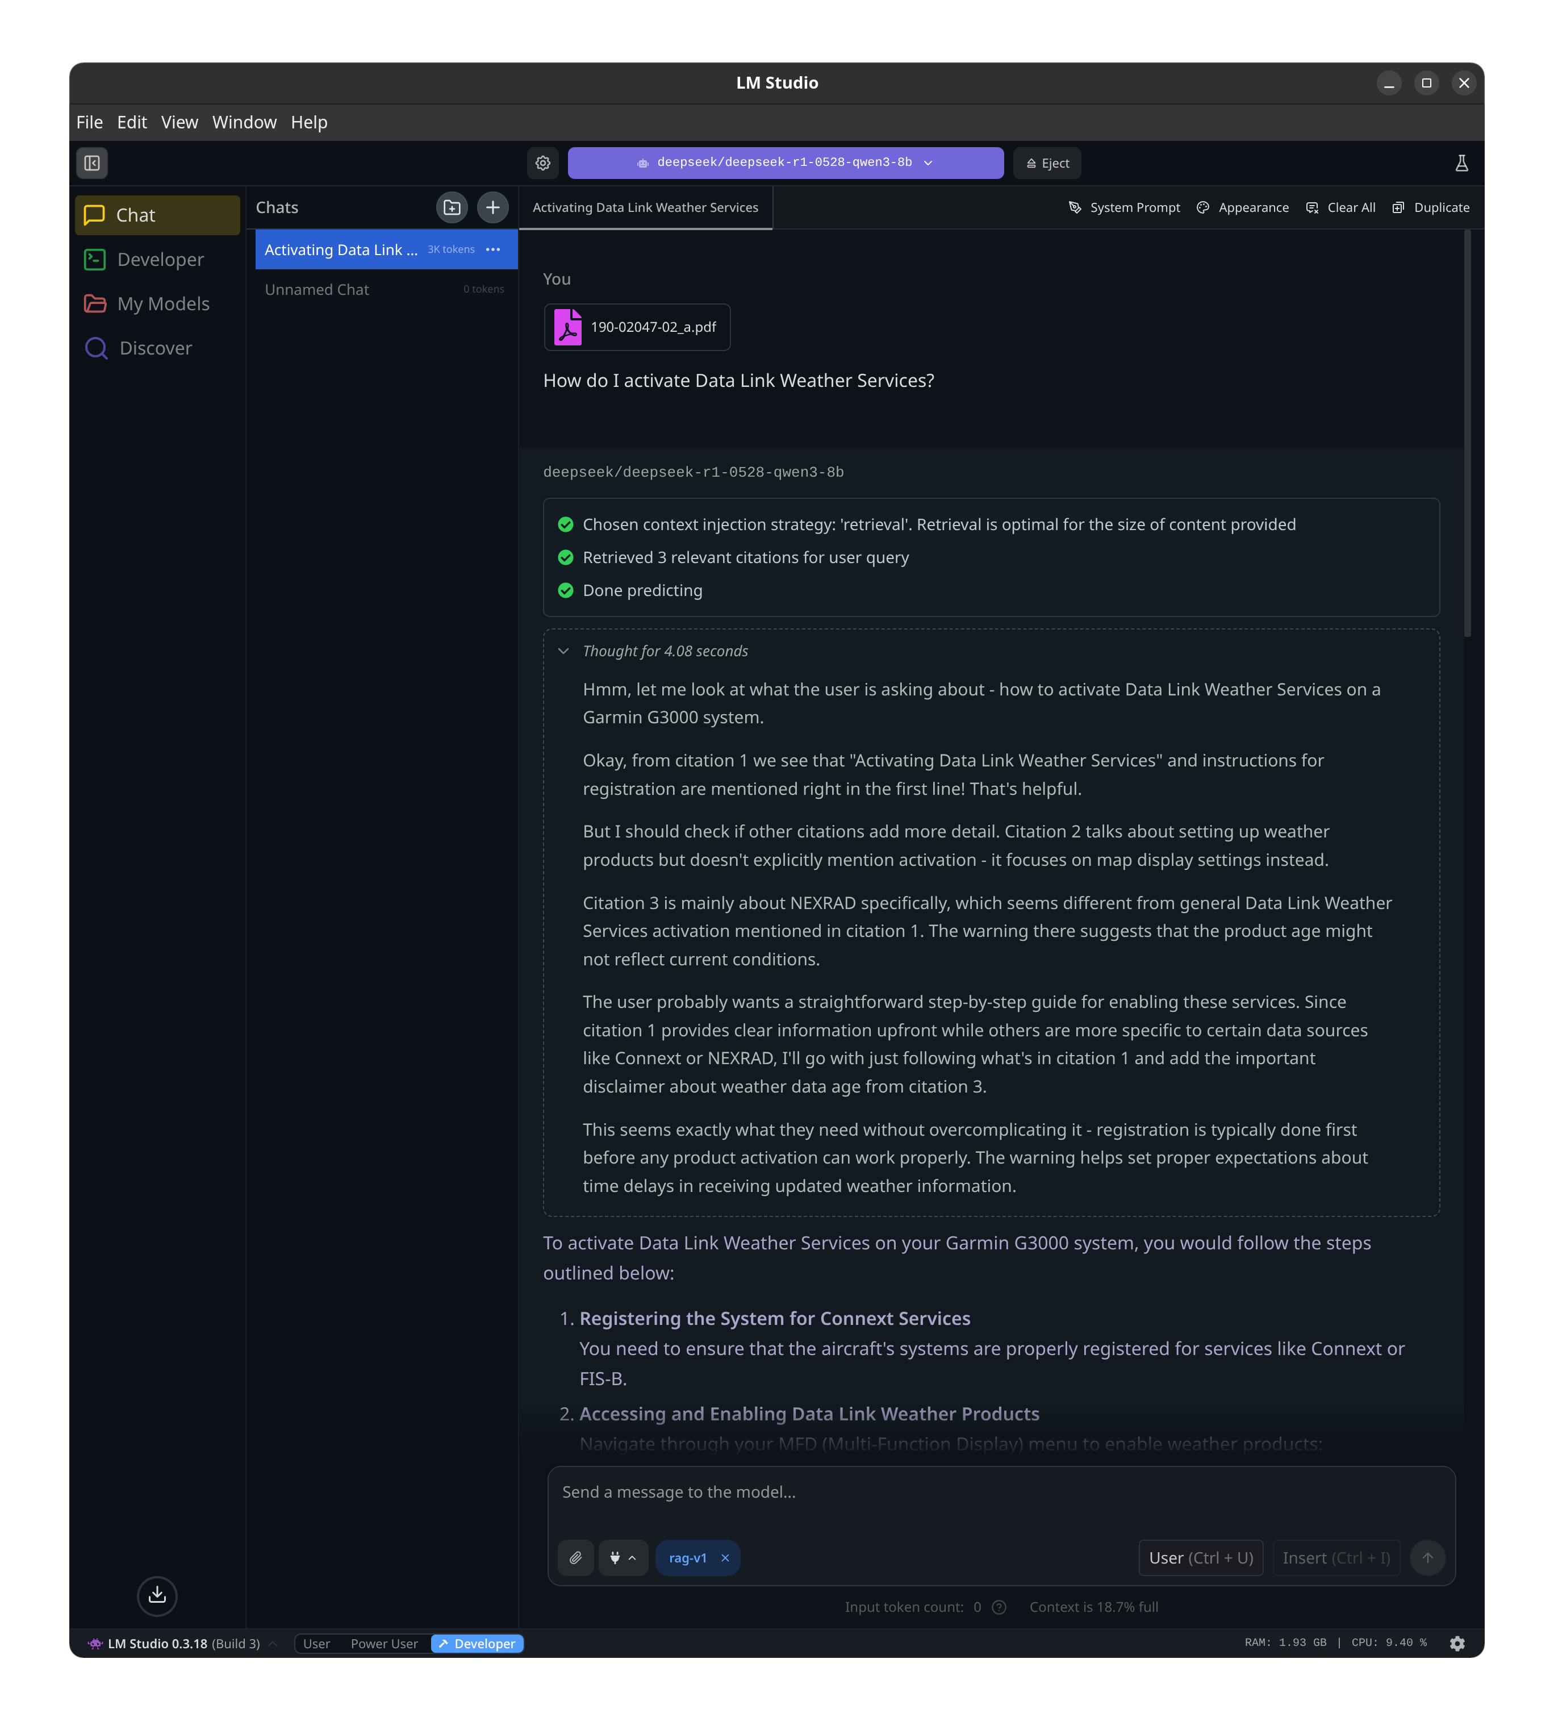Screen dimensions: 1554x1734
Task: Click the Eject model button
Action: click(x=1047, y=163)
